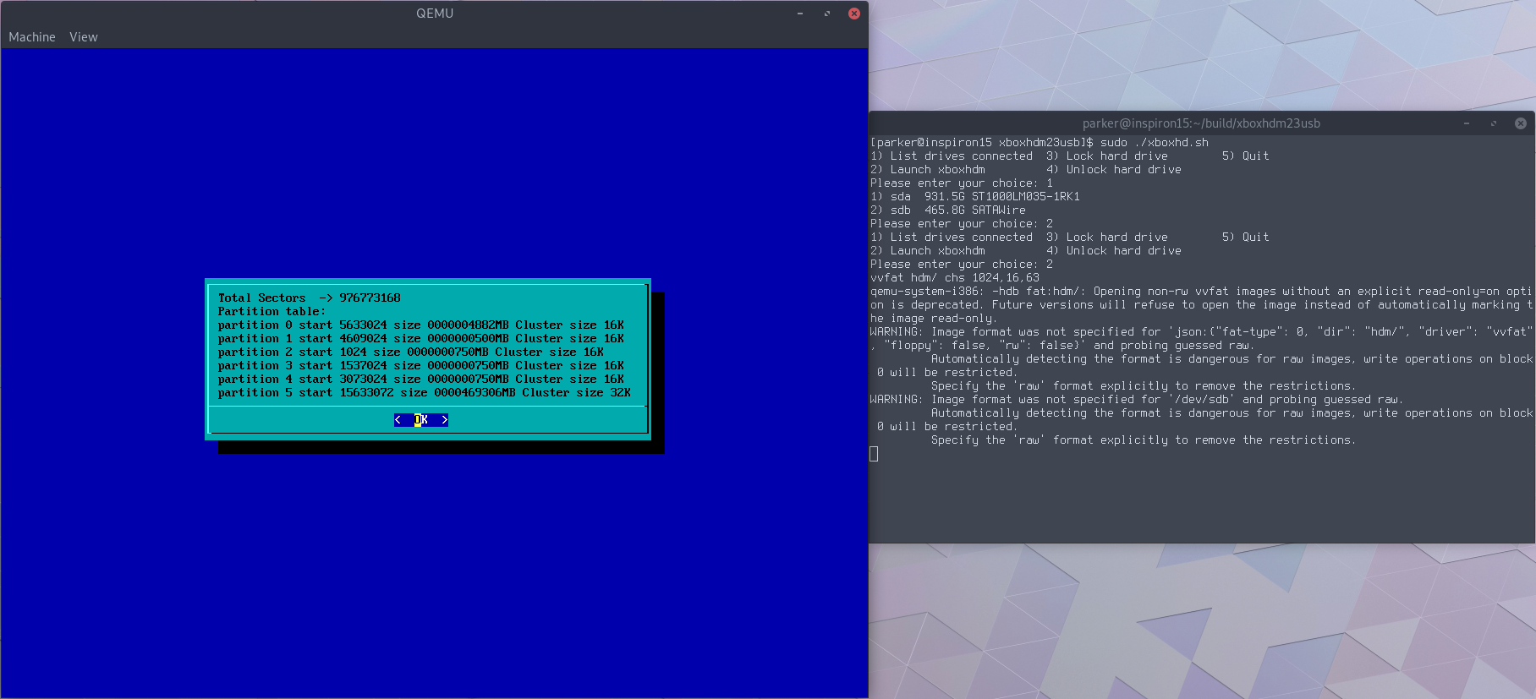This screenshot has width=1536, height=699.
Task: Select partition 2 row starting at 1024
Action: (x=411, y=352)
